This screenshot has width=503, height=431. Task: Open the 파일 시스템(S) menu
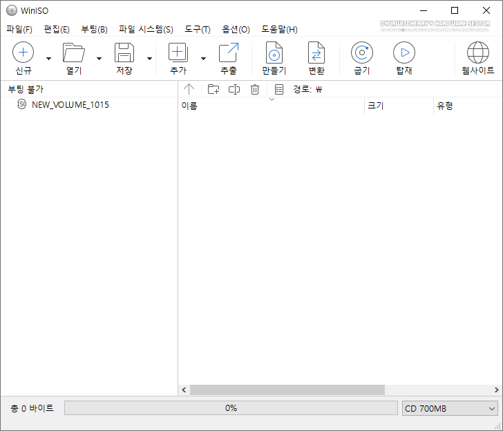coord(146,30)
